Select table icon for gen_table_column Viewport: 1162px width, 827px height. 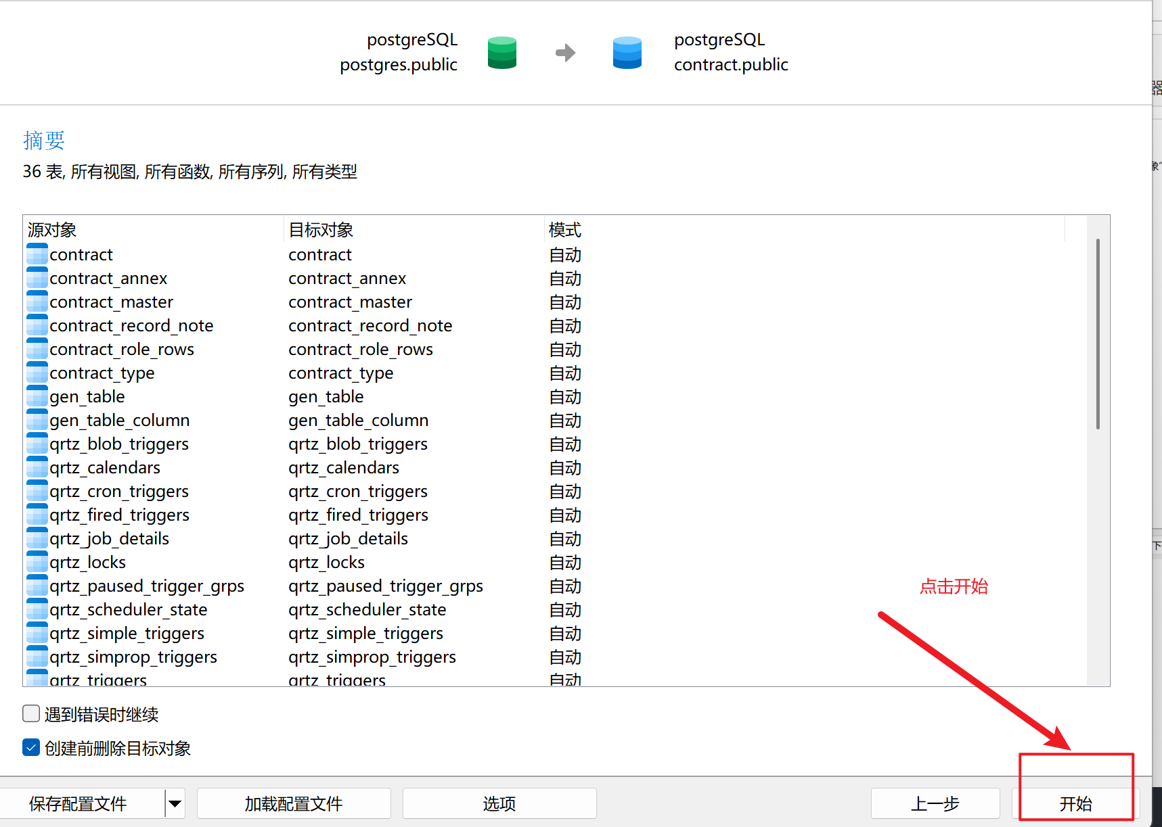pyautogui.click(x=37, y=421)
